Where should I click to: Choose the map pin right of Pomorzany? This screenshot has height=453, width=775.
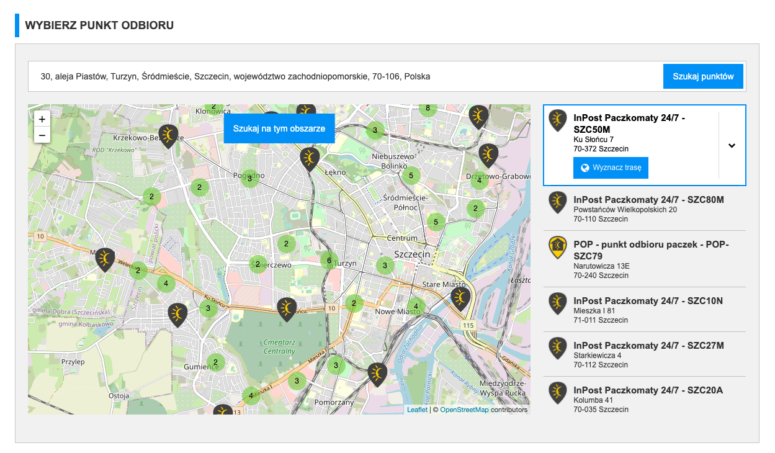pos(377,375)
